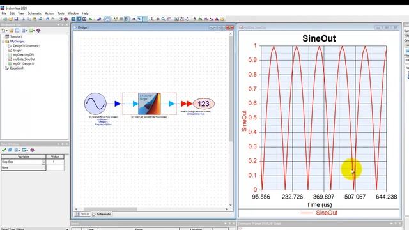Open the New item dropdown arrow in Workspace Tree
Image resolution: width=409 pixels, height=230 pixels.
(6, 31)
